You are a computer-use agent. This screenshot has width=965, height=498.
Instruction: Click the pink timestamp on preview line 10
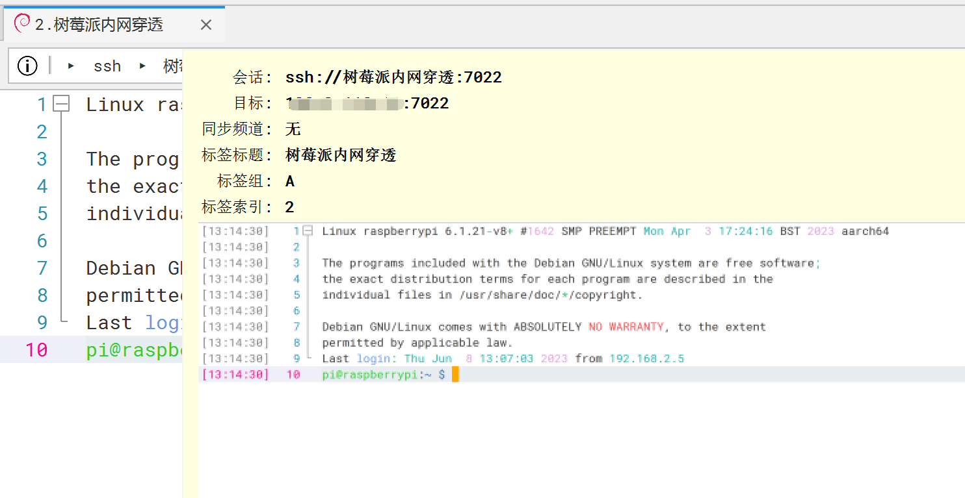[x=235, y=375]
